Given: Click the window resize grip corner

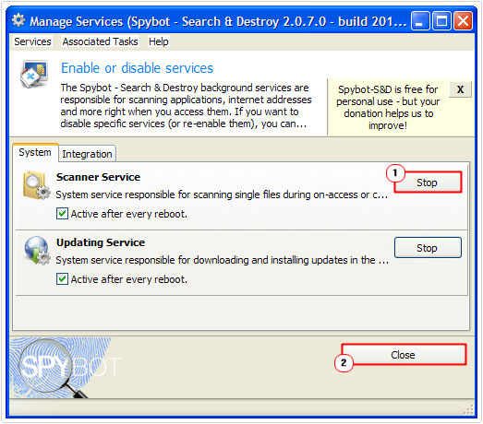Looking at the screenshot, I should 469,410.
